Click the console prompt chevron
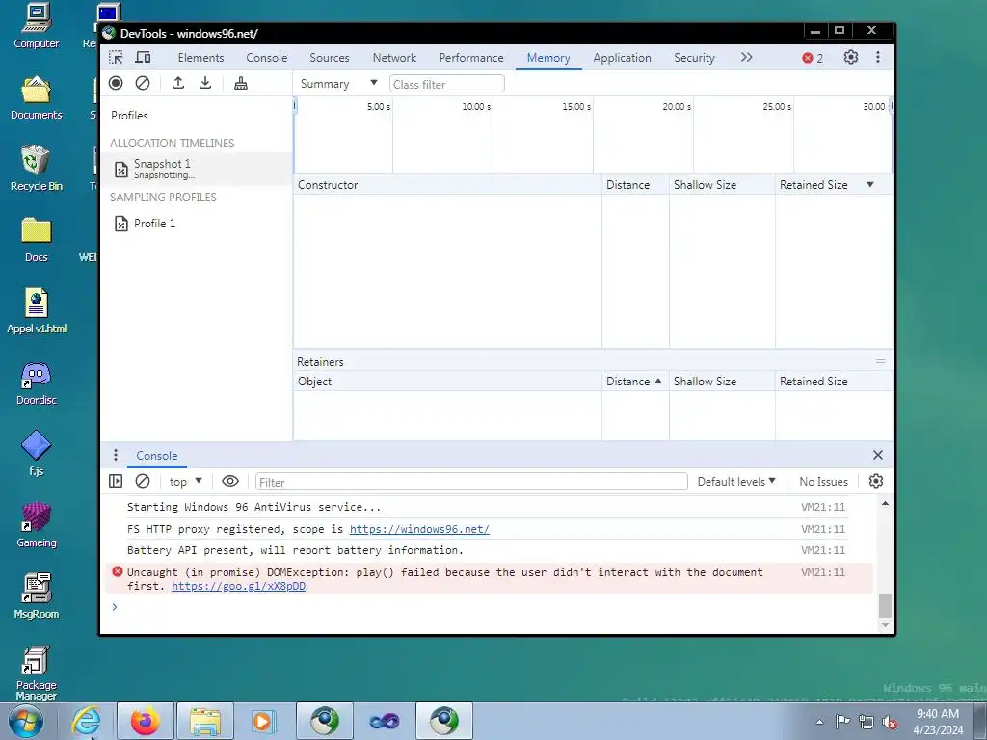This screenshot has width=987, height=740. click(115, 607)
